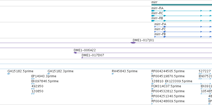The height and width of the screenshot is (105, 212).
Task: Select the mirr-RA transcript first exon
Action: click(153, 11)
